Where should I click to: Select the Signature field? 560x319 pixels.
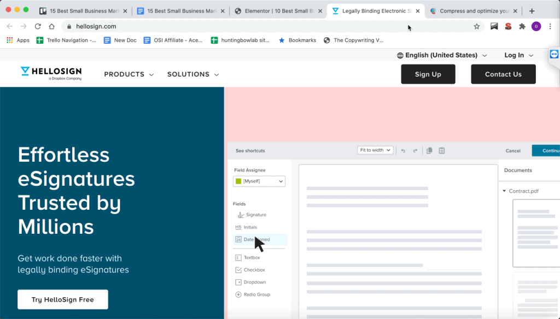pyautogui.click(x=252, y=215)
